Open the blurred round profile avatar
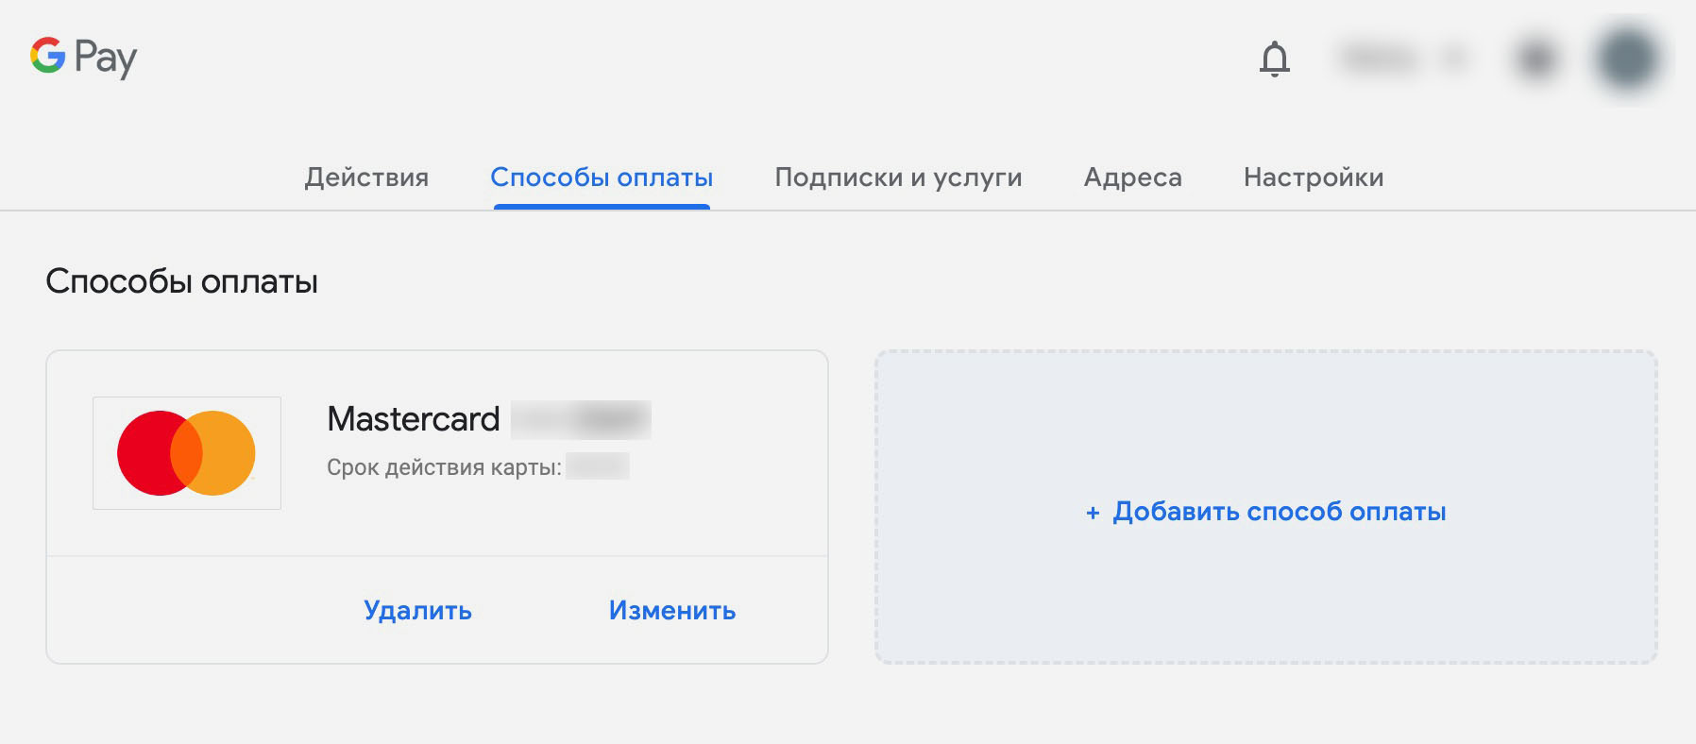This screenshot has height=744, width=1696. [1627, 59]
